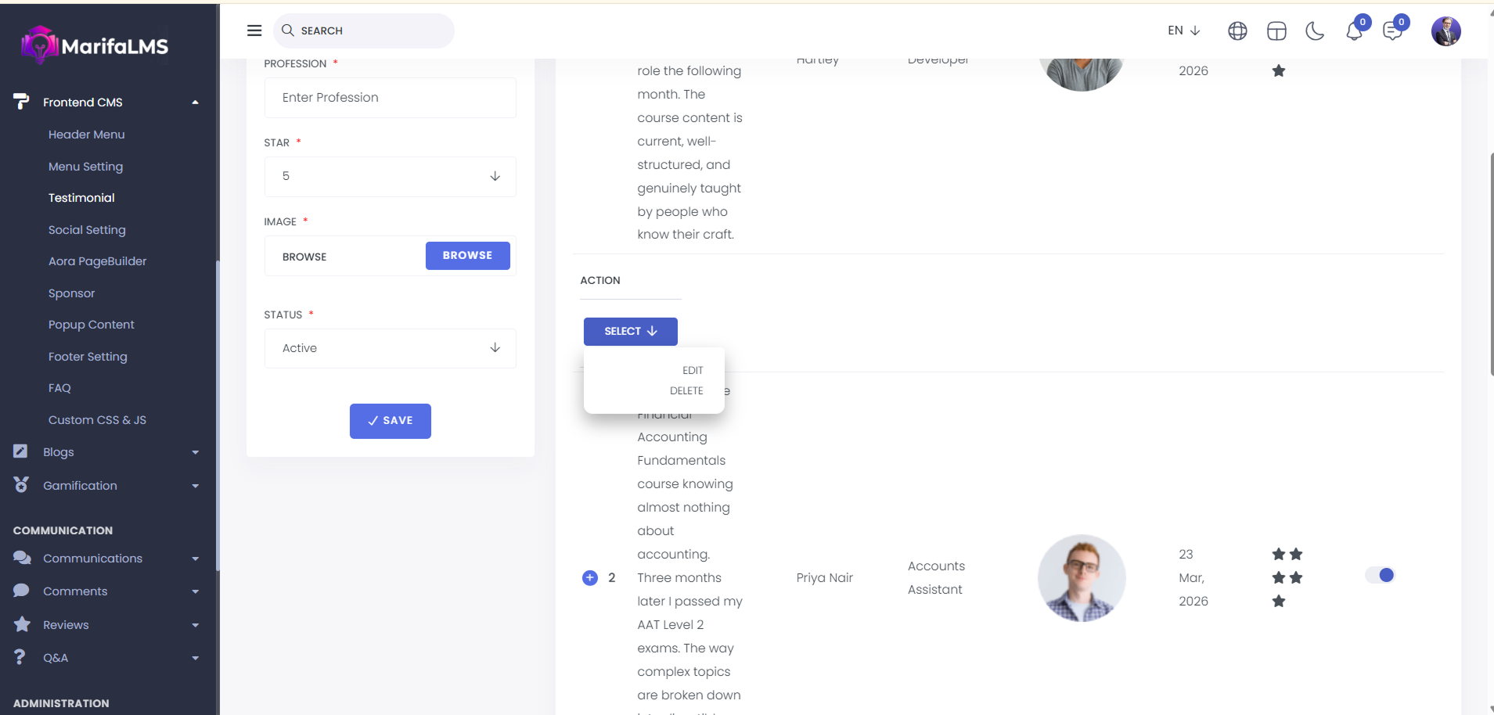Click the layout panel icon in header

pyautogui.click(x=1276, y=31)
